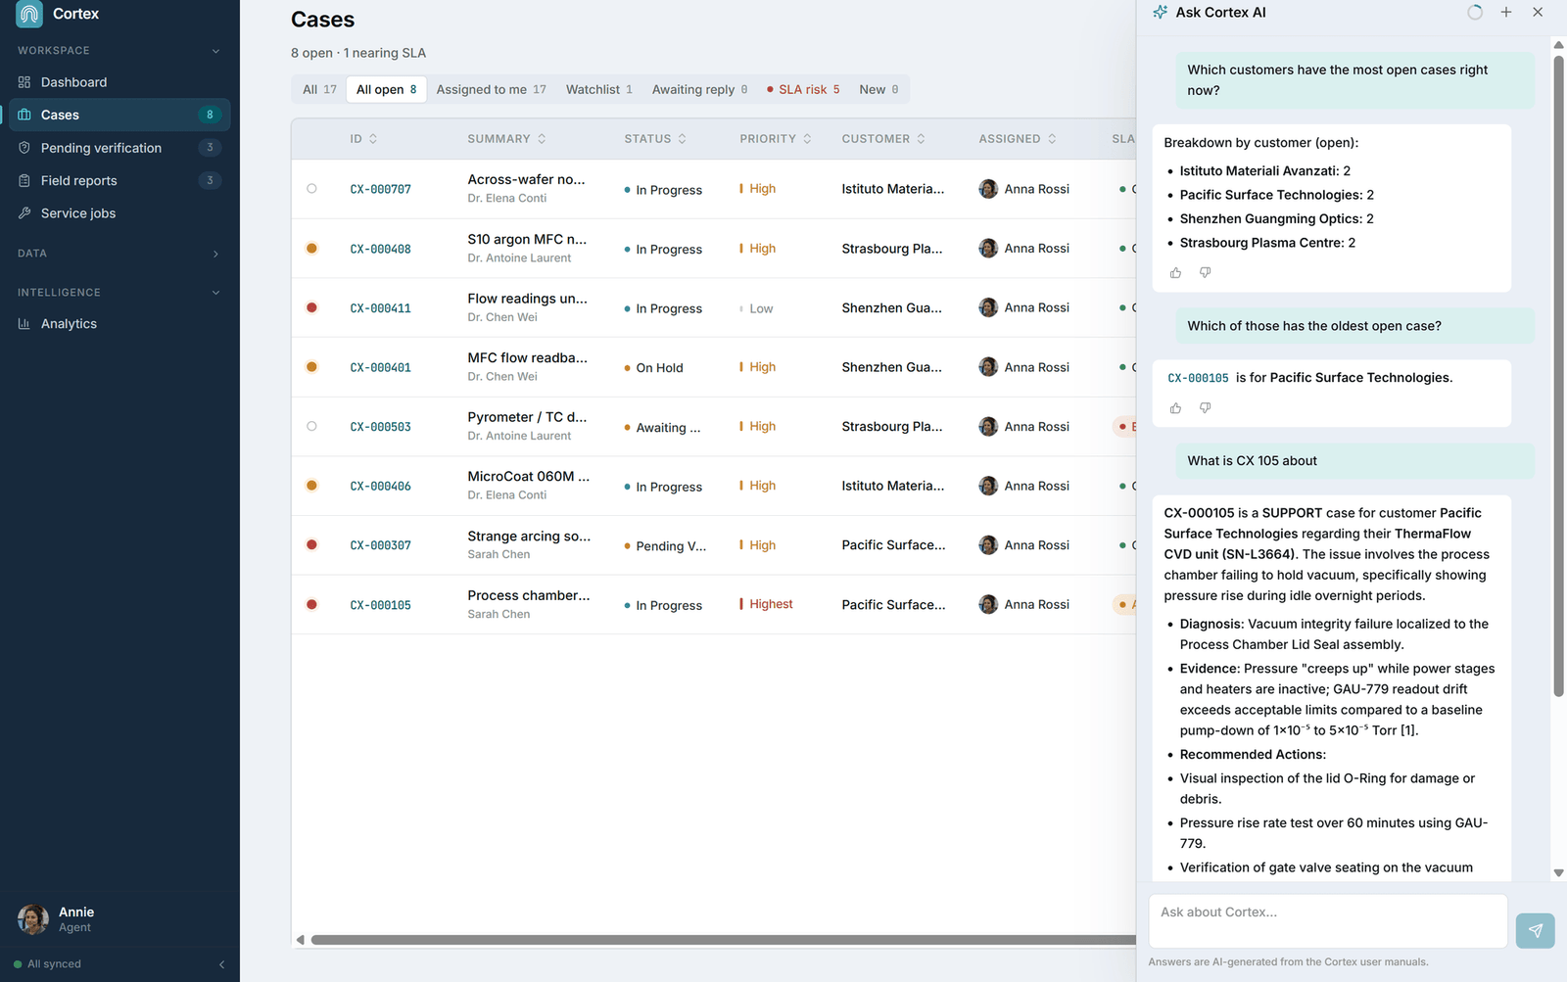Toggle watch marker for case CX-000406

tap(311, 486)
